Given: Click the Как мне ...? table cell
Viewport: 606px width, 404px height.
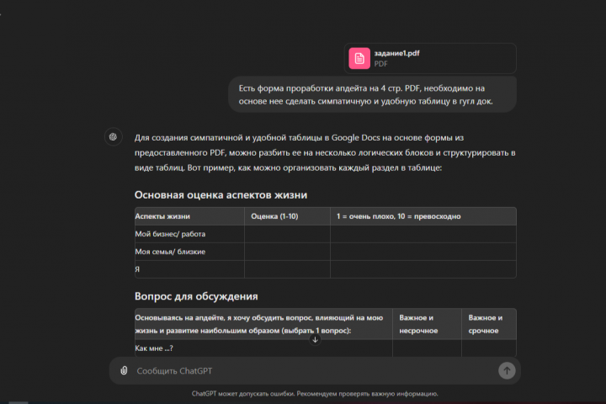Looking at the screenshot, I should (263, 348).
